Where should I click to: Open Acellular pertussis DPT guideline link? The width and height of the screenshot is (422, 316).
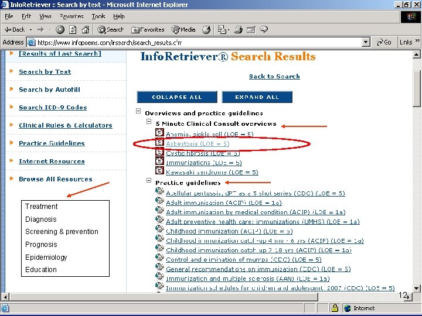[x=256, y=193]
